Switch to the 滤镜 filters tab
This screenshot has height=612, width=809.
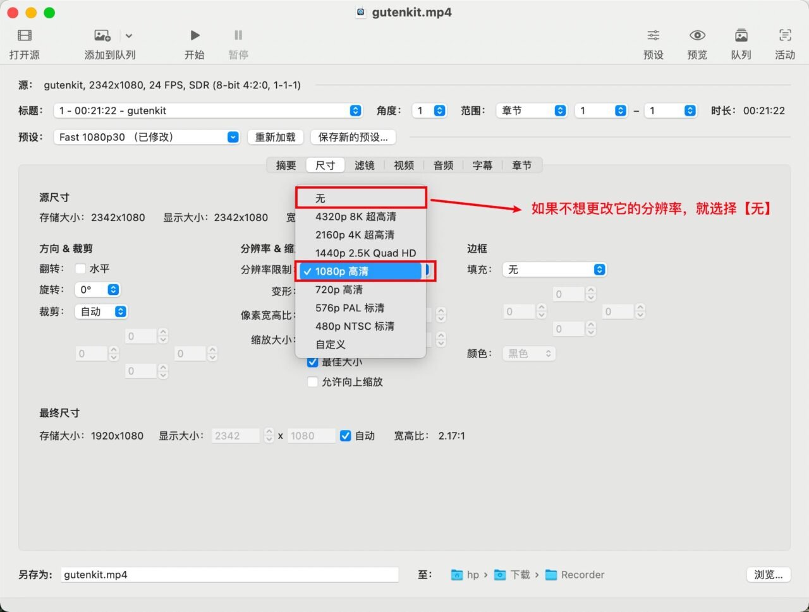[364, 165]
